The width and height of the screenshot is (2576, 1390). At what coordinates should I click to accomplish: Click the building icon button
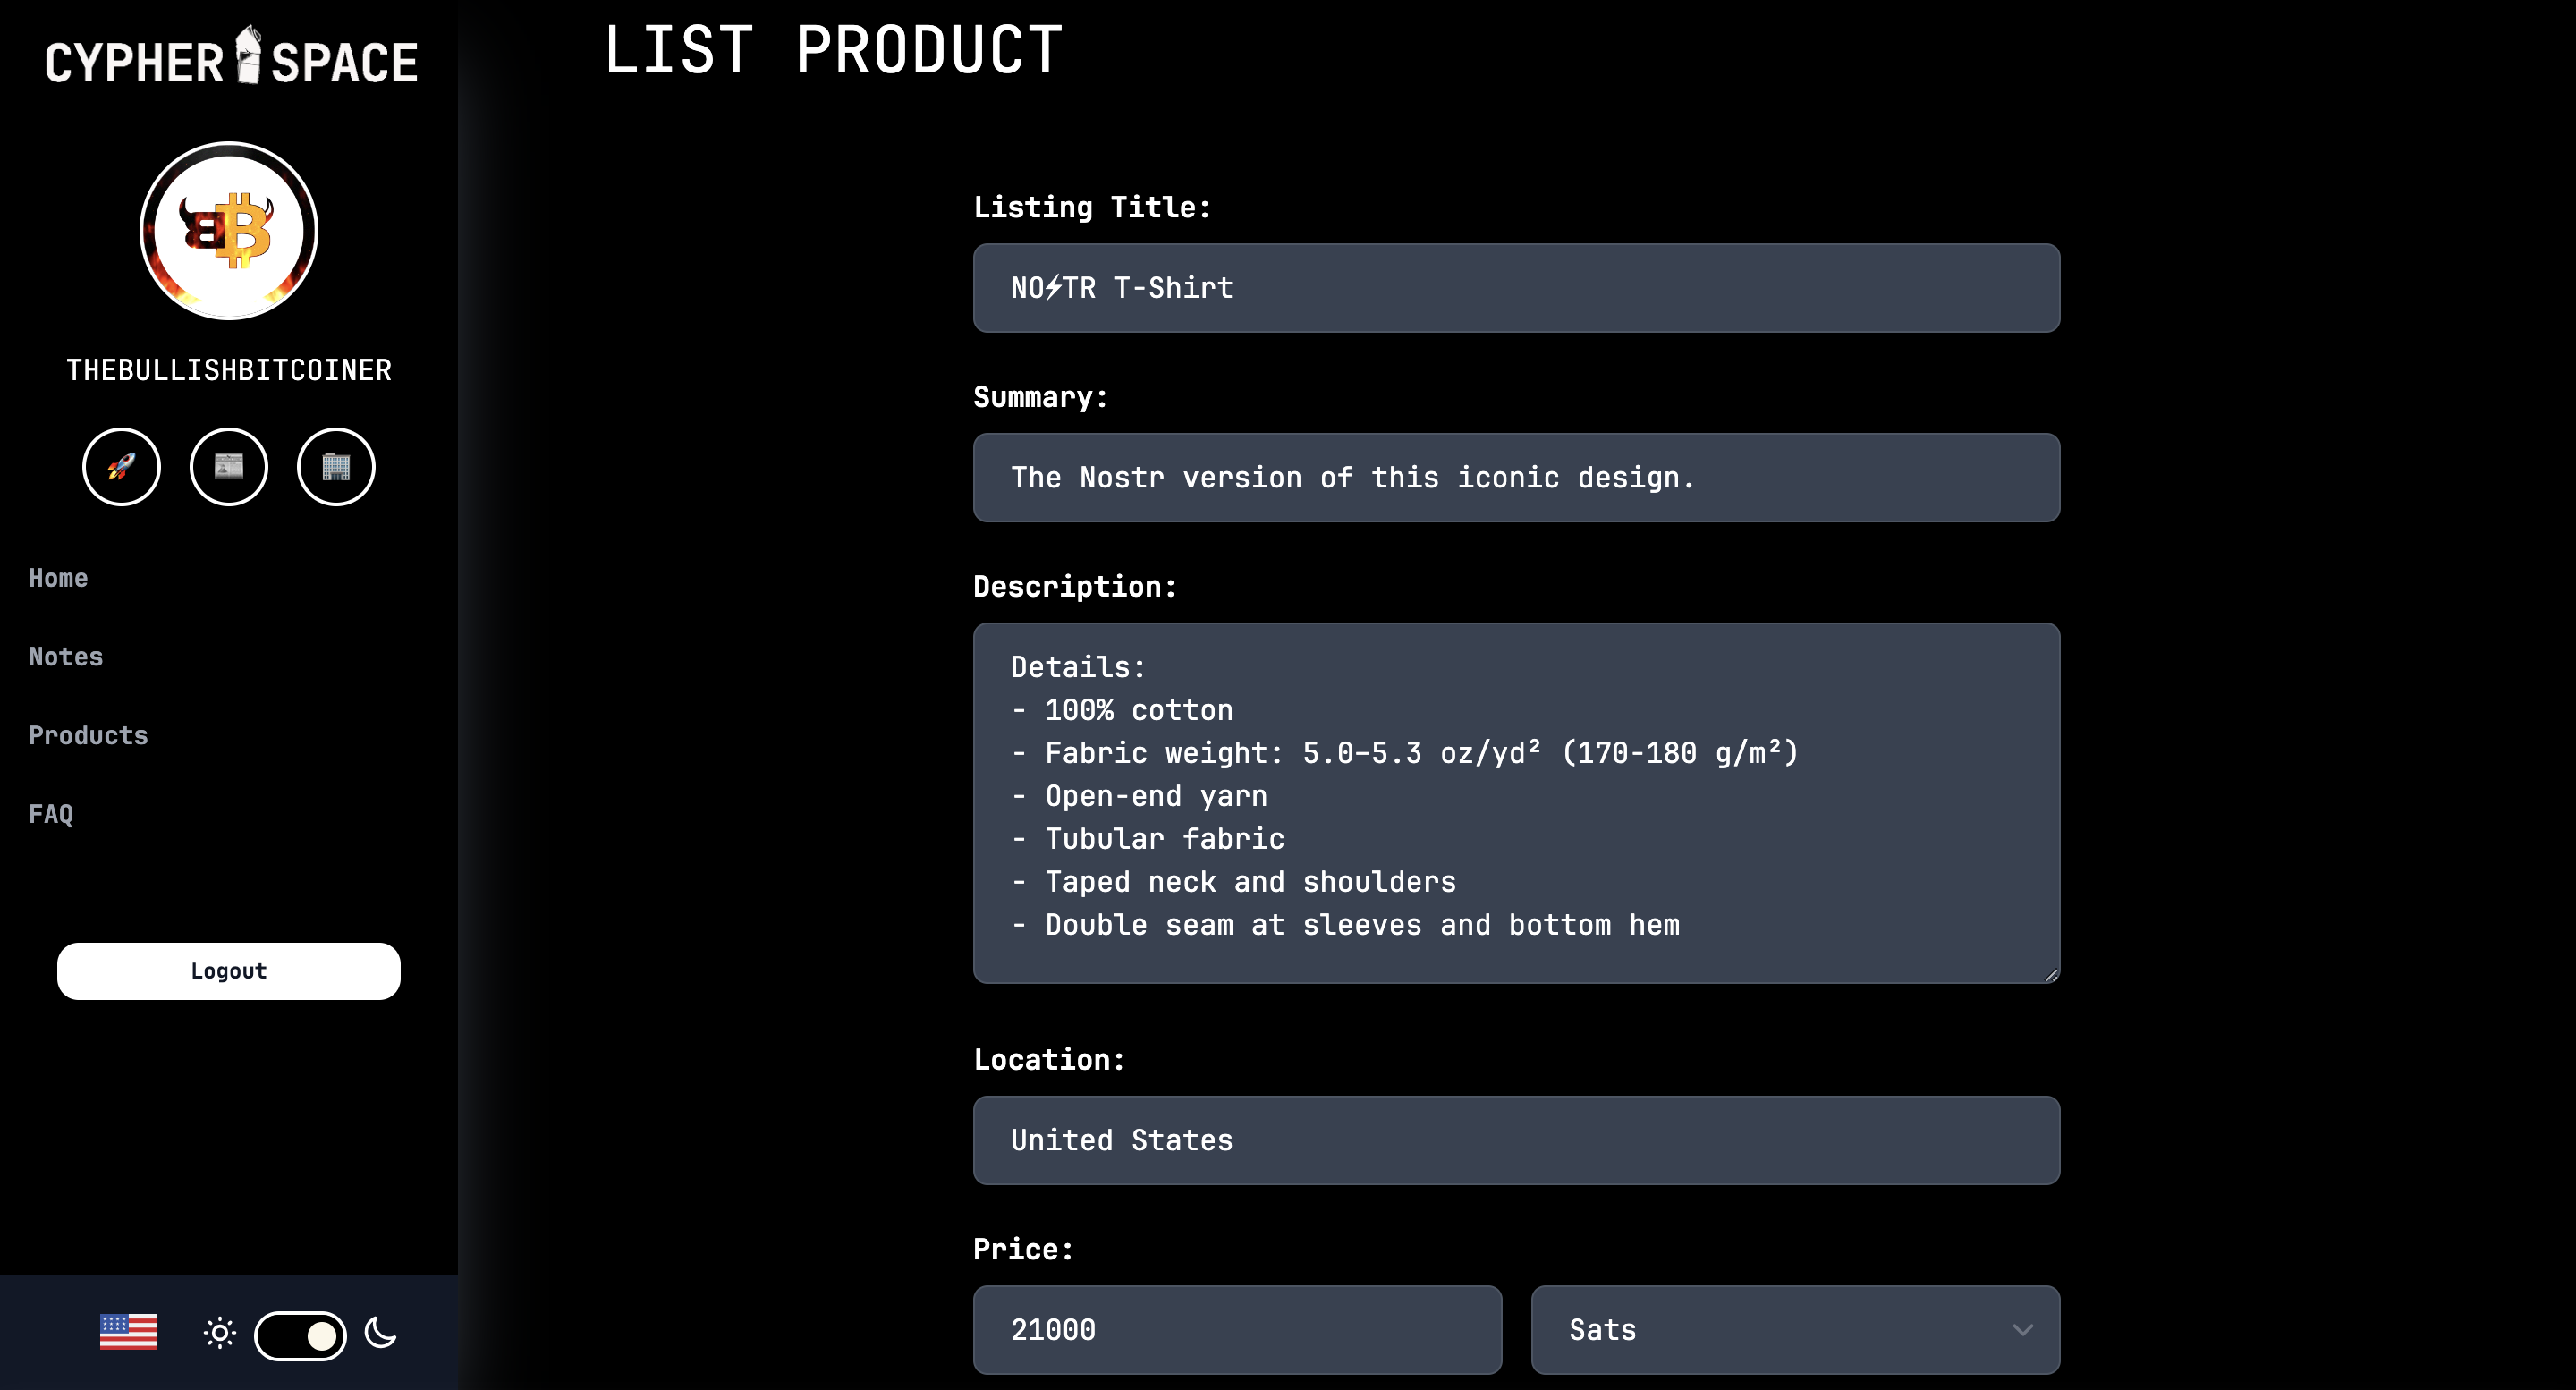[336, 467]
